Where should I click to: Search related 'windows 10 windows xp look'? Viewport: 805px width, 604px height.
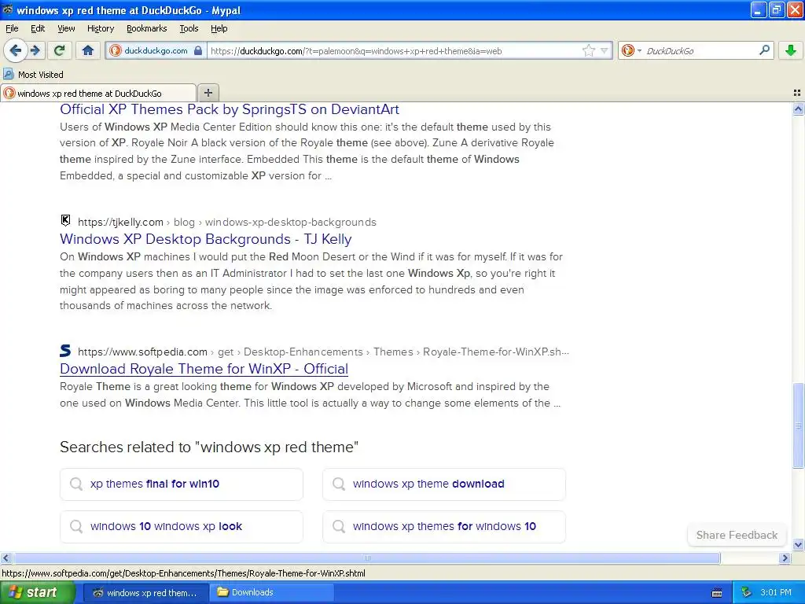click(182, 526)
